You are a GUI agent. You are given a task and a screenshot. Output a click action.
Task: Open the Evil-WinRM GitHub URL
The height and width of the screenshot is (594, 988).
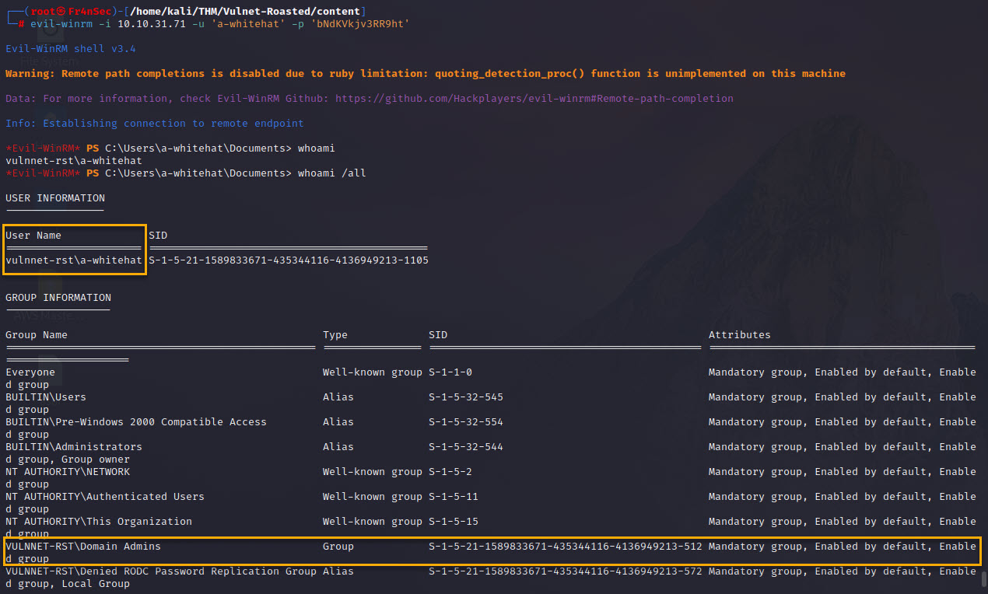pyautogui.click(x=534, y=99)
